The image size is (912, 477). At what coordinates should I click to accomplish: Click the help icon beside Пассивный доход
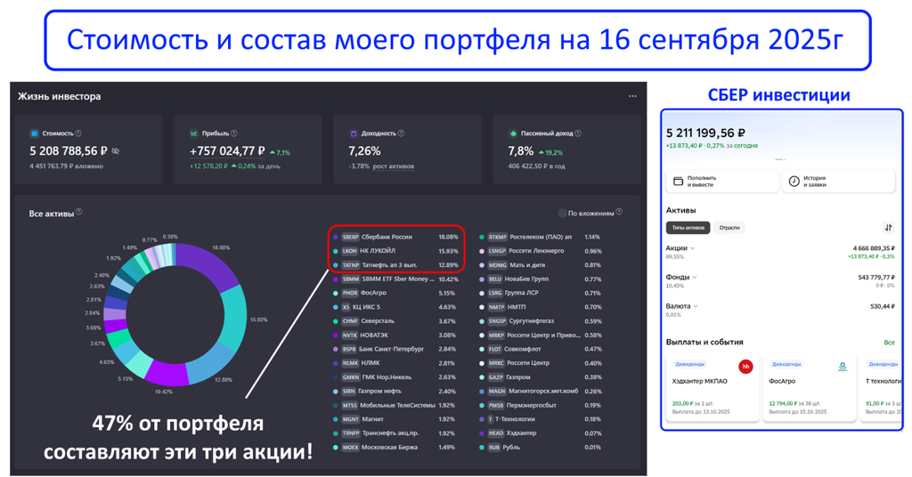pos(578,133)
